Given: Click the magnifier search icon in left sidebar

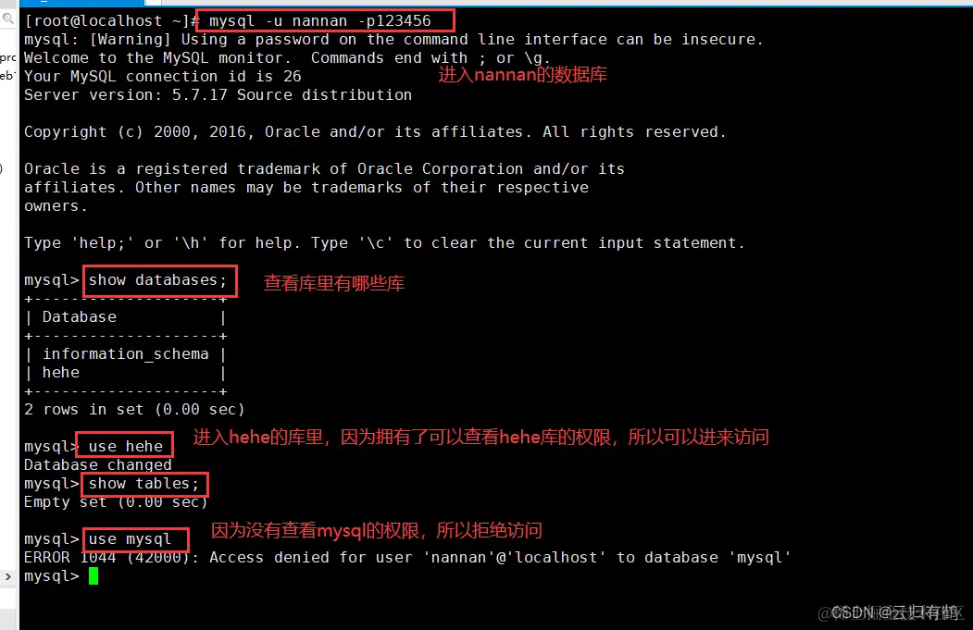Looking at the screenshot, I should click(x=7, y=19).
